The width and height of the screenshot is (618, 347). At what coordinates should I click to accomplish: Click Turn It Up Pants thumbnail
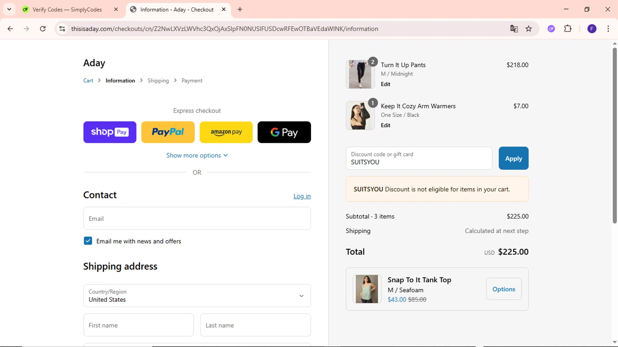[x=360, y=75]
